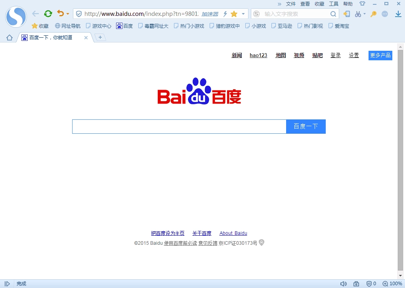Click the 100% zoom level control
The width and height of the screenshot is (405, 288).
(x=392, y=284)
